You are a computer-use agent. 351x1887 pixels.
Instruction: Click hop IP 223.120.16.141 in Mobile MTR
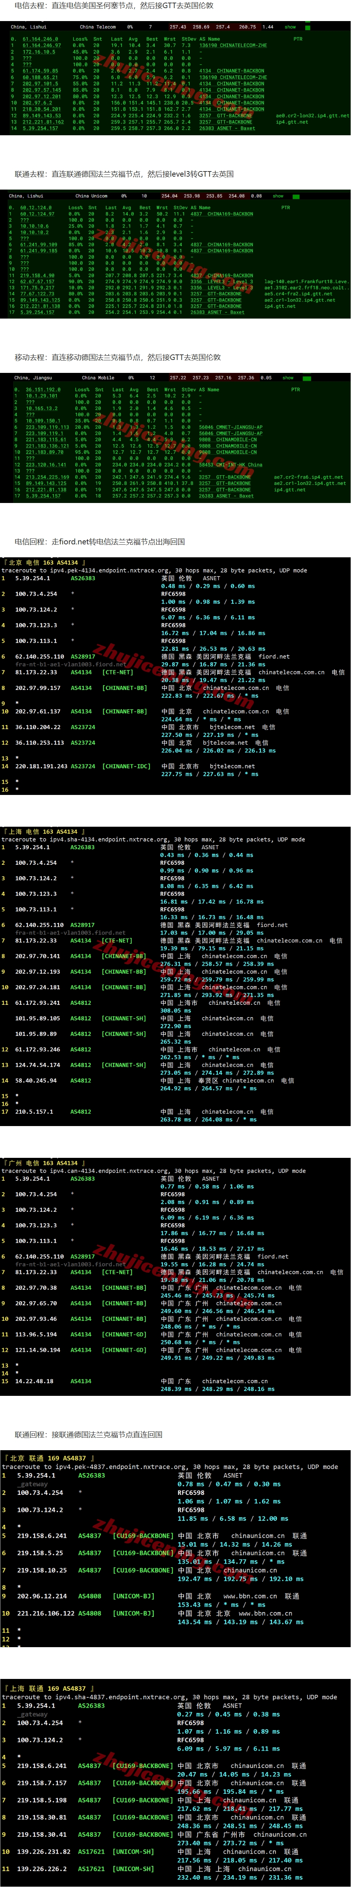(46, 465)
